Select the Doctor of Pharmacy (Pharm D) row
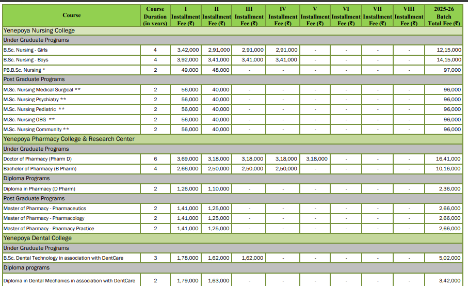Viewport: 468px width, 286px height. [38, 159]
